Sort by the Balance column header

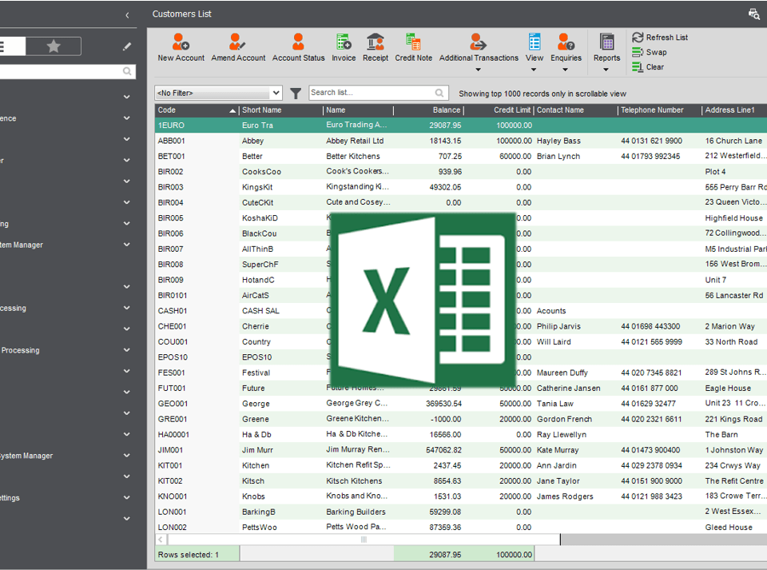[x=428, y=110]
